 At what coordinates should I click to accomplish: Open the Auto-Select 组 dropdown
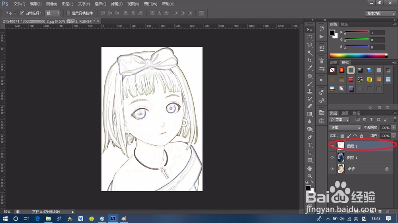(53, 13)
